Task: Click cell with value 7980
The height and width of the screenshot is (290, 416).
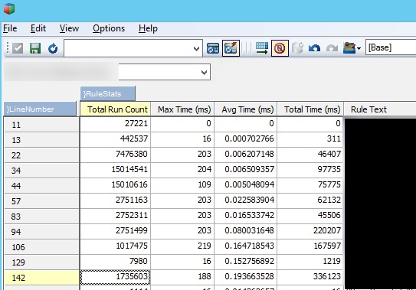Action: point(116,262)
